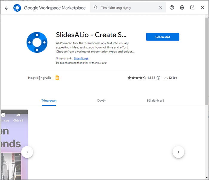The height and width of the screenshot is (180, 209).
Task: Click the Hoạt động với label
Action: [39, 78]
